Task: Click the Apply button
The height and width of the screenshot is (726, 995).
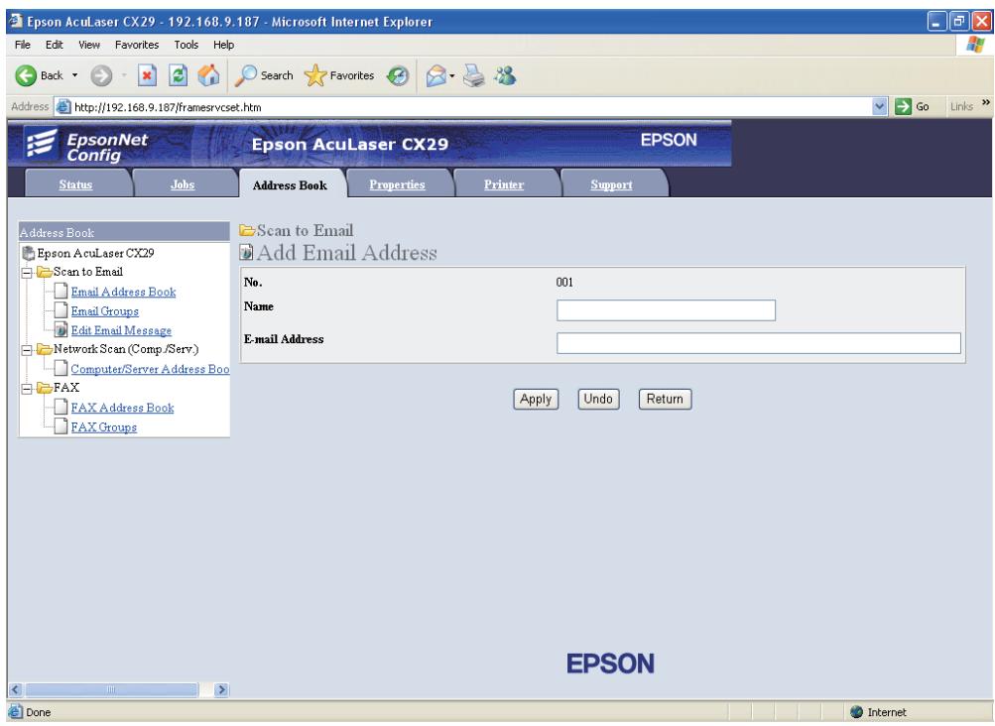Action: (x=536, y=399)
